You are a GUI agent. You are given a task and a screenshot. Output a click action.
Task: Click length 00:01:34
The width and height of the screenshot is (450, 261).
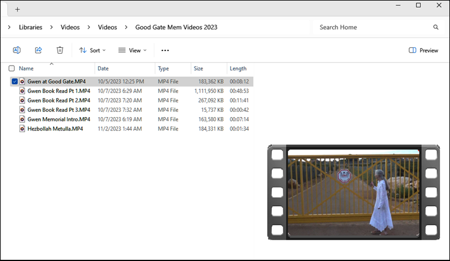pyautogui.click(x=239, y=129)
